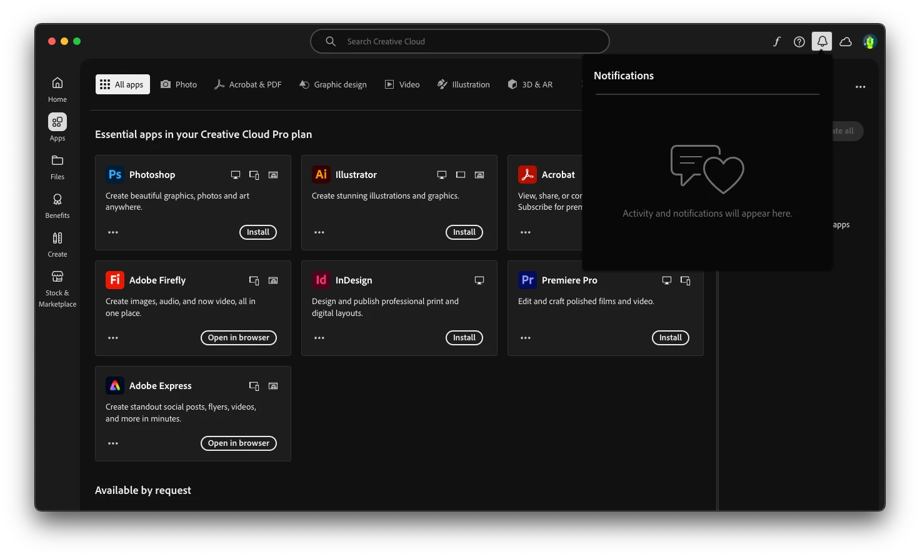Image resolution: width=920 pixels, height=557 pixels.
Task: Switch to the 3D & AR tab
Action: point(531,84)
